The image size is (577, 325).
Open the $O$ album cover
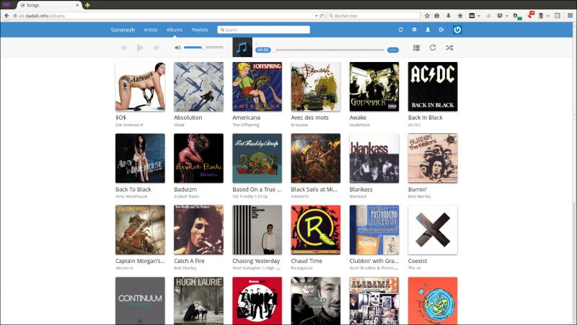click(140, 86)
